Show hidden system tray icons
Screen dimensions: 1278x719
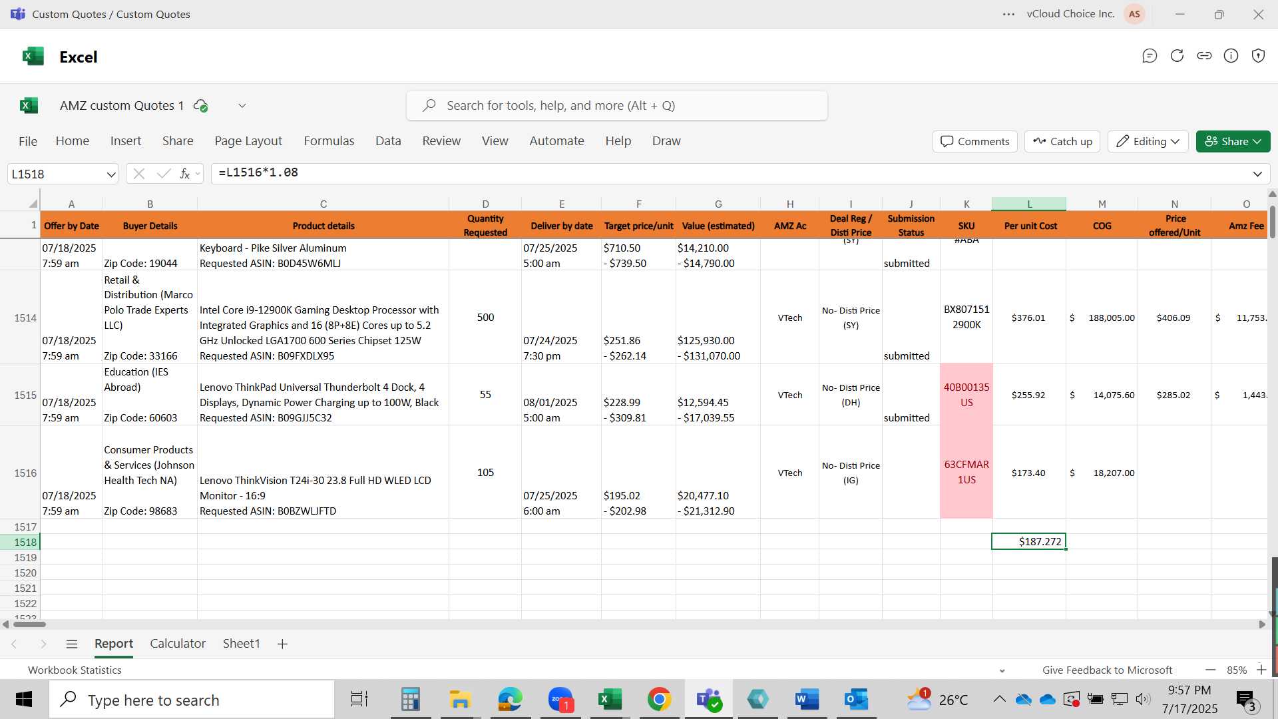(999, 699)
